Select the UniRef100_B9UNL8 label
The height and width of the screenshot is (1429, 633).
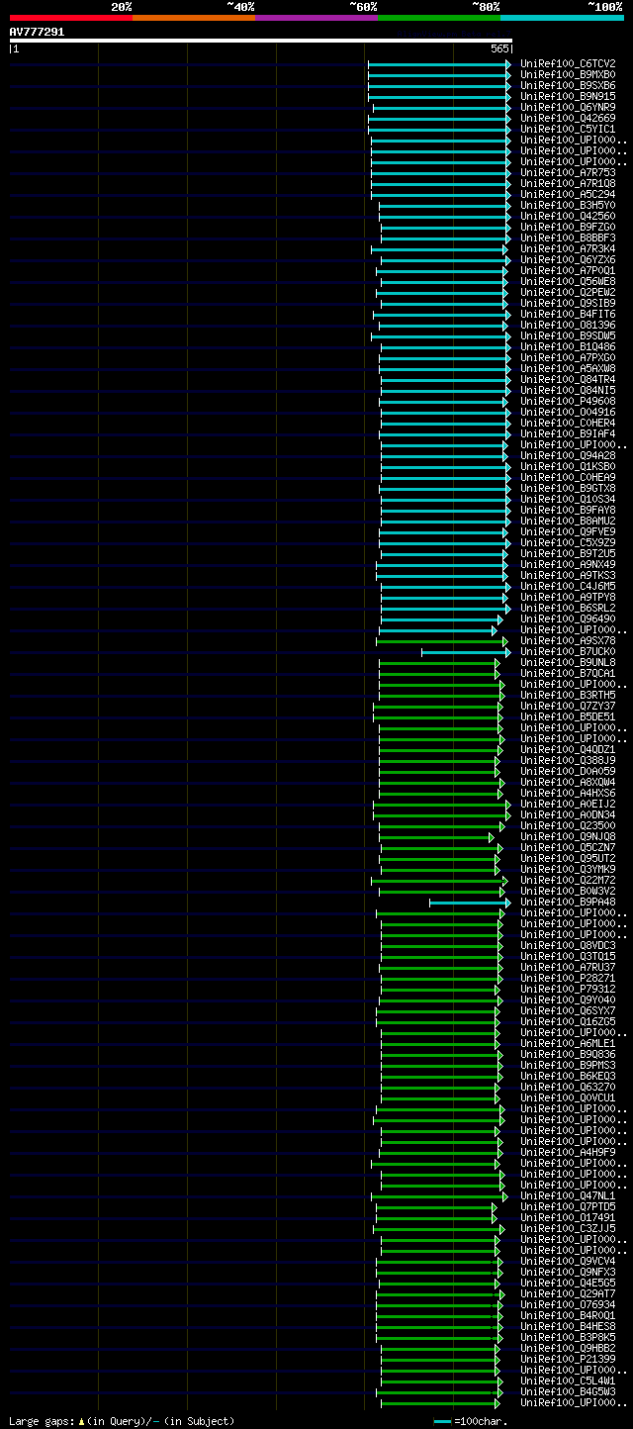click(568, 662)
